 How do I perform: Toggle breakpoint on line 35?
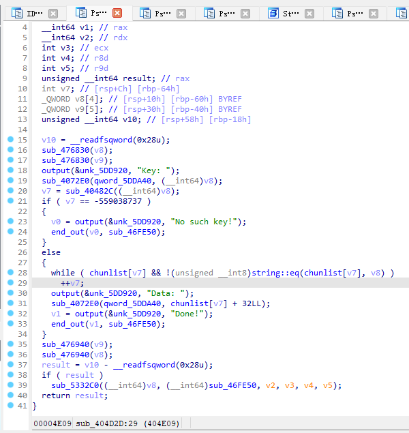pyautogui.click(x=10, y=344)
